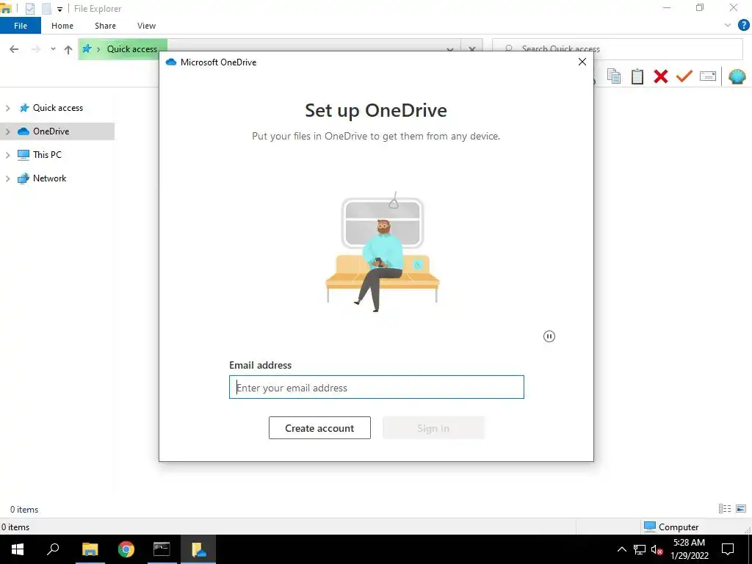Open the Share ribbon tab
The height and width of the screenshot is (564, 752).
click(105, 26)
